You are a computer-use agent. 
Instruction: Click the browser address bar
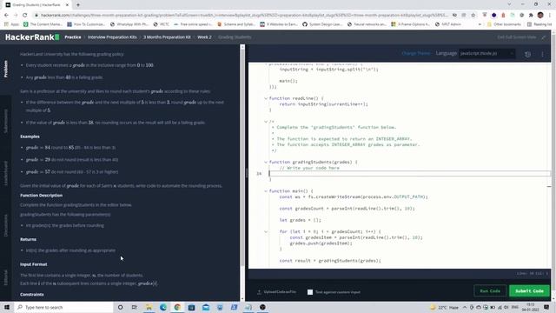(x=245, y=16)
